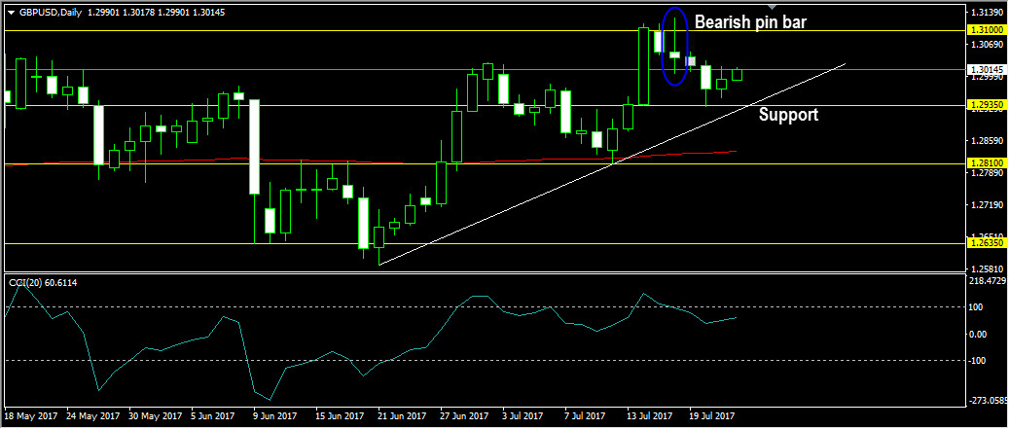Select the white ascending trendline
1009x429 pixels.
[611, 164]
